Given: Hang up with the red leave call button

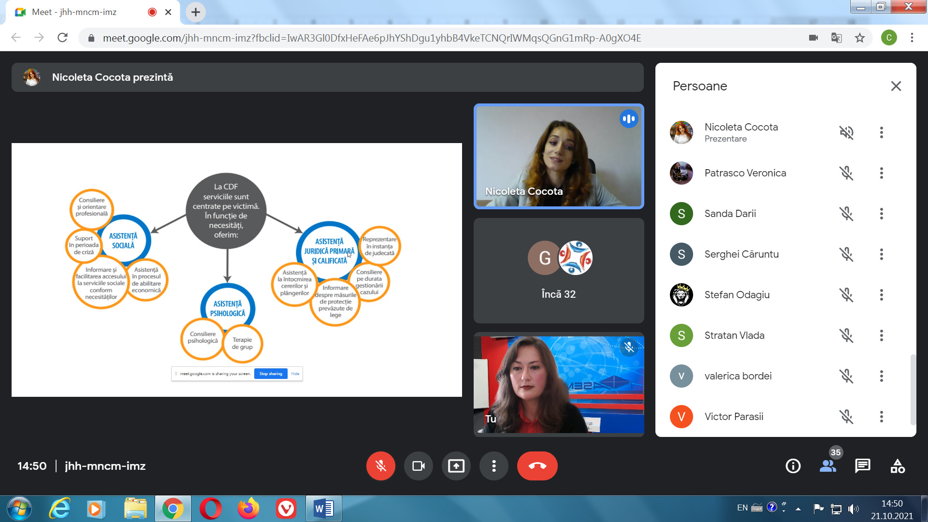Looking at the screenshot, I should click(537, 466).
